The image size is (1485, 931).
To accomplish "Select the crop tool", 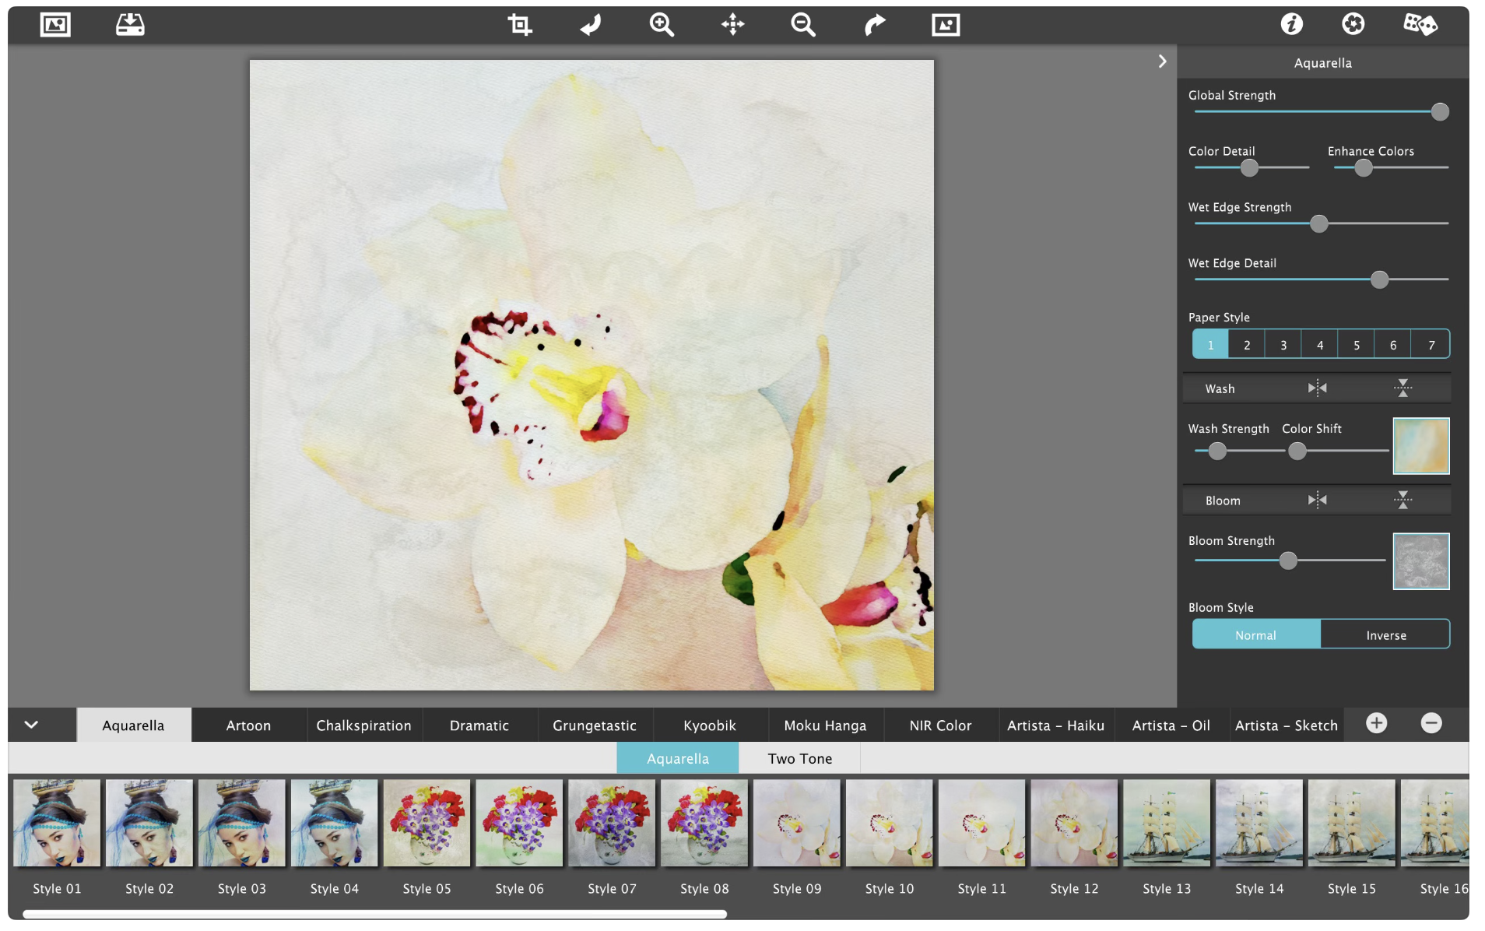I will coord(519,25).
